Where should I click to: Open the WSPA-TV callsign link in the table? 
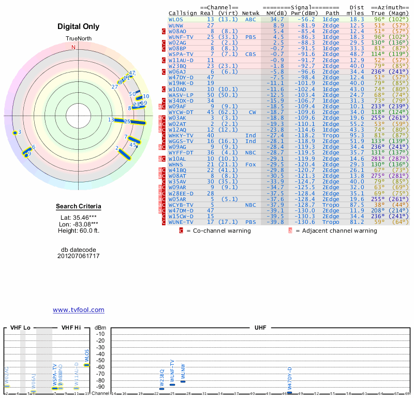181,54
